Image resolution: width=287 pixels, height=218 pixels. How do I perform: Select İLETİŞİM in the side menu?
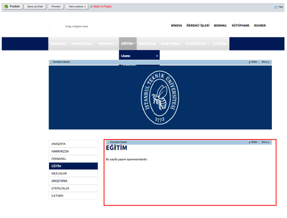[x=73, y=196]
